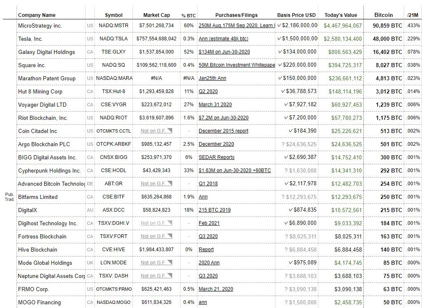Select today's value $394,725,317 cell
Screen dimensions: 442x308
(341, 65)
